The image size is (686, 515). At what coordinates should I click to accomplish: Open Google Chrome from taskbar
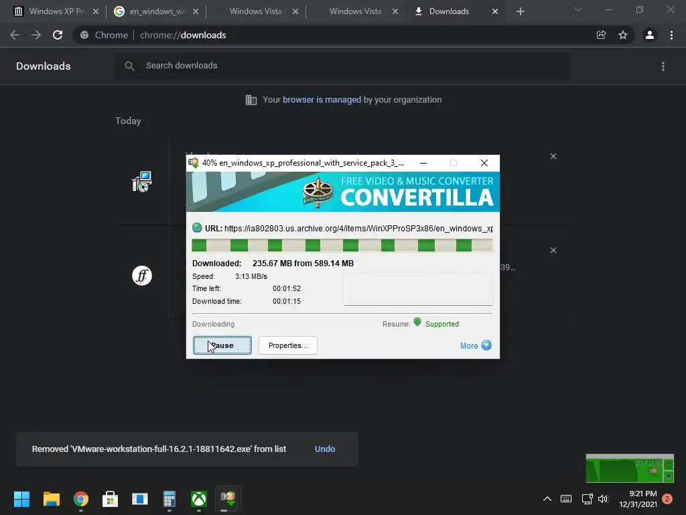pos(81,499)
